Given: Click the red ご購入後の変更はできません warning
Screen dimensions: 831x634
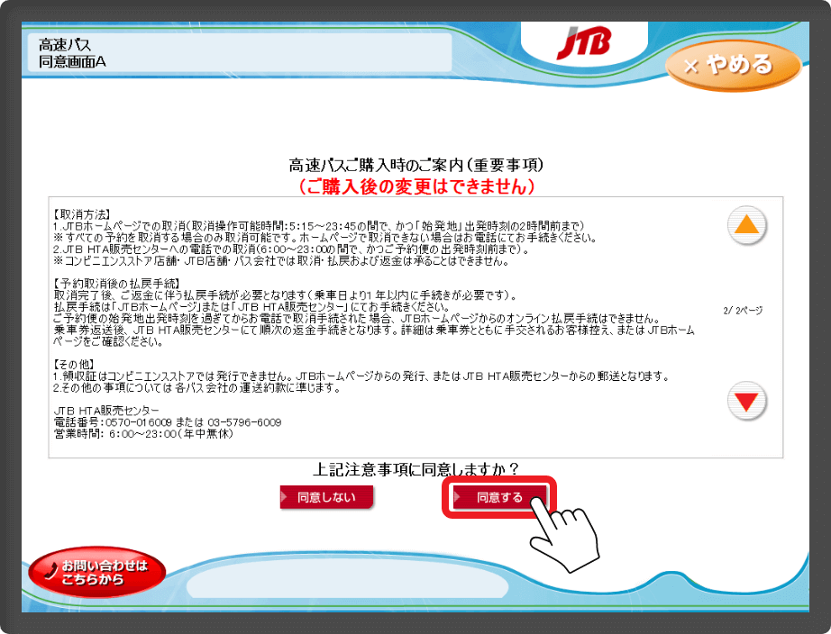Looking at the screenshot, I should pyautogui.click(x=416, y=186).
